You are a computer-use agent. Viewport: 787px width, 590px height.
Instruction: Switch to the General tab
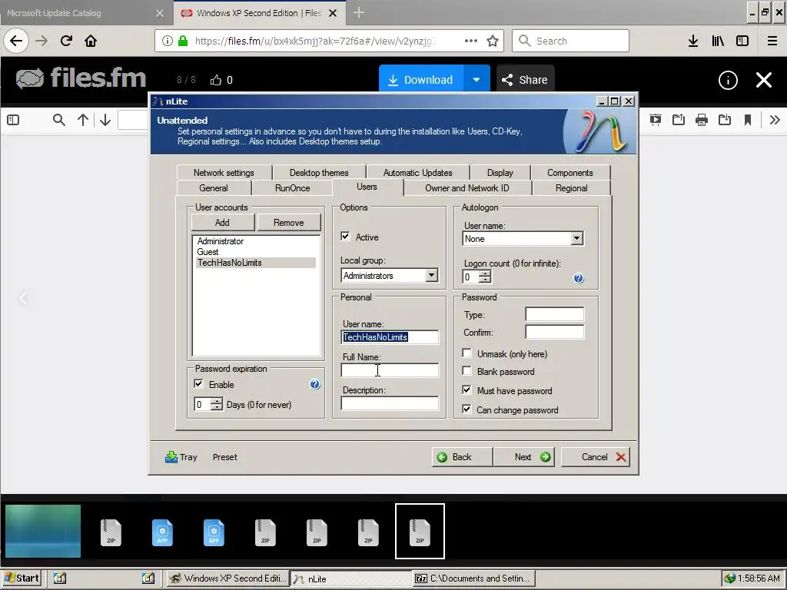coord(214,188)
